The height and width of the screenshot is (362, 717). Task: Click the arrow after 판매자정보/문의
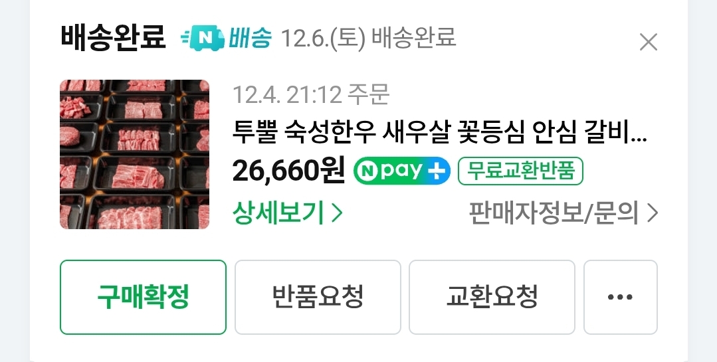[x=653, y=213]
